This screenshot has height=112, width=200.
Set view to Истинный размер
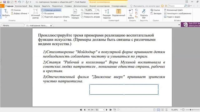point(35,14)
